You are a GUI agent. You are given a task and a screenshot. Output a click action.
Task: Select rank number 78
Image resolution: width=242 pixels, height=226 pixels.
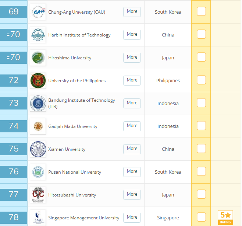(14, 218)
